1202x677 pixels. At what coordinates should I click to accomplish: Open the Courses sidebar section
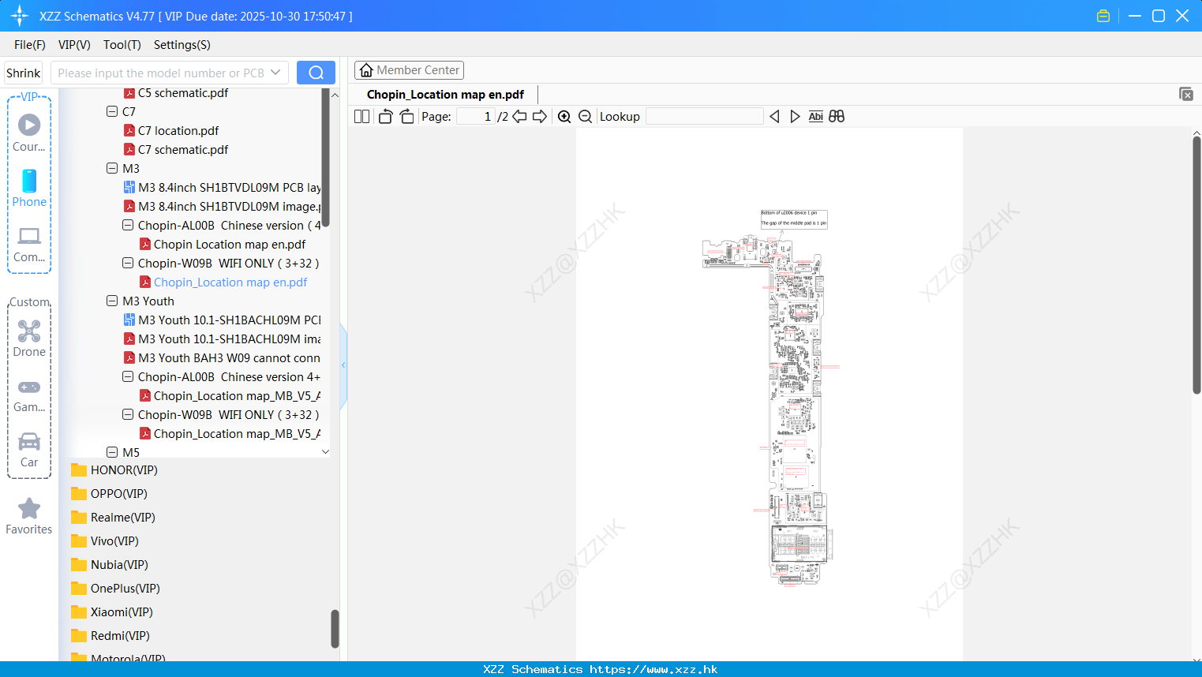coord(29,133)
